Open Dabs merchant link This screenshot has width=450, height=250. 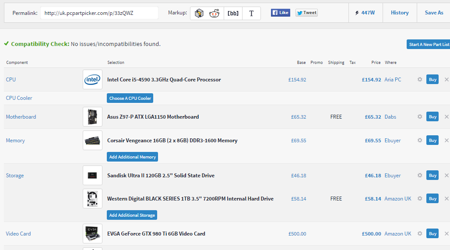point(390,117)
